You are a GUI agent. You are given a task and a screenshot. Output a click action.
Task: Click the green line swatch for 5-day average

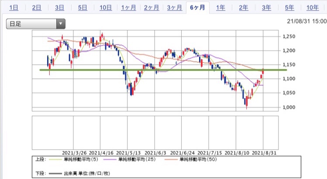[55, 160]
